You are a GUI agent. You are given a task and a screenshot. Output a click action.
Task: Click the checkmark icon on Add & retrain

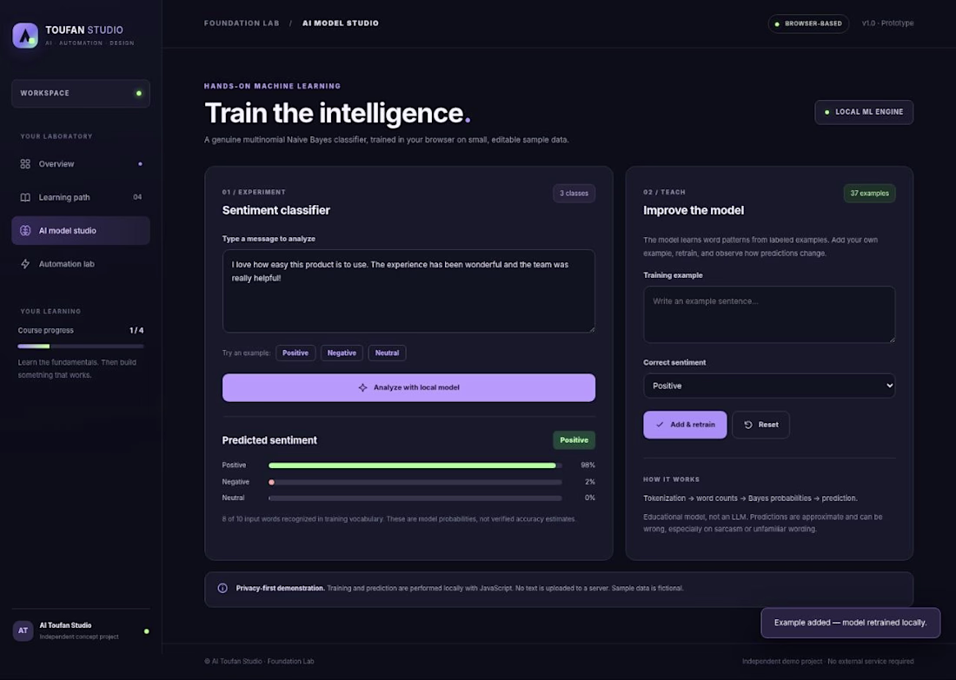[x=660, y=425]
